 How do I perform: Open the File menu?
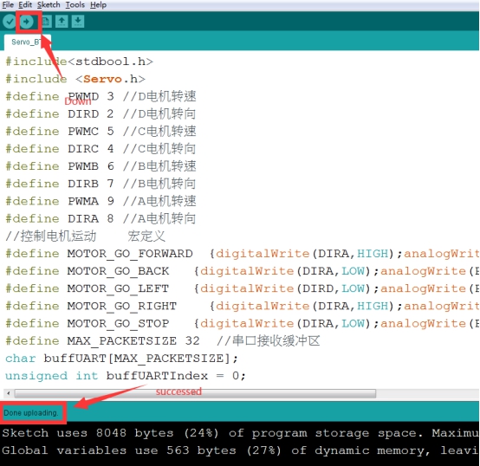click(8, 5)
